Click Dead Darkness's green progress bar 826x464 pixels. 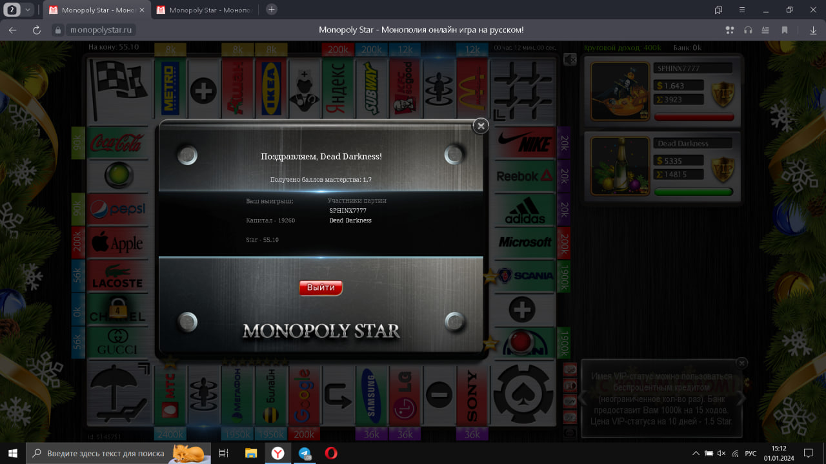(694, 192)
